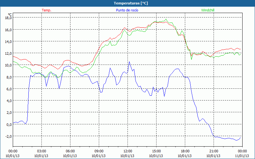
Task: Click the "4,0" y-axis value
Action: (9, 101)
